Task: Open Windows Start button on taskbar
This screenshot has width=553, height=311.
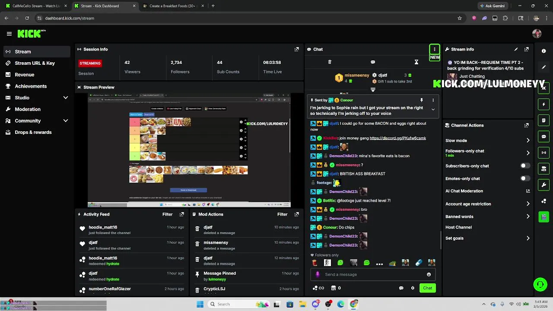Action: pyautogui.click(x=200, y=304)
